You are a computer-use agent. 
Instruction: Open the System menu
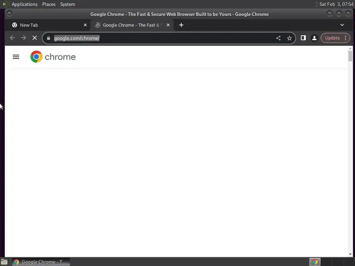click(68, 4)
